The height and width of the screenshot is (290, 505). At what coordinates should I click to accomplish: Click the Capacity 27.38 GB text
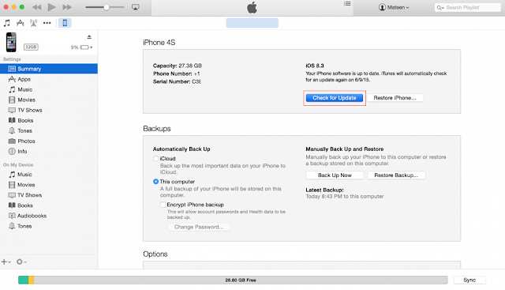pyautogui.click(x=178, y=66)
